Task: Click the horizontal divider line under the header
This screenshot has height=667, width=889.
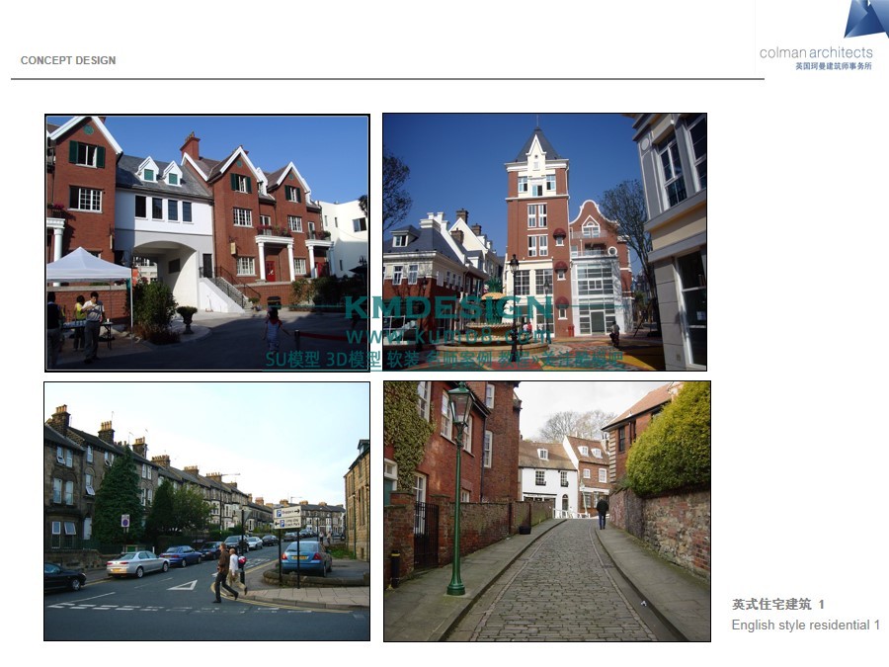Action: [x=387, y=79]
